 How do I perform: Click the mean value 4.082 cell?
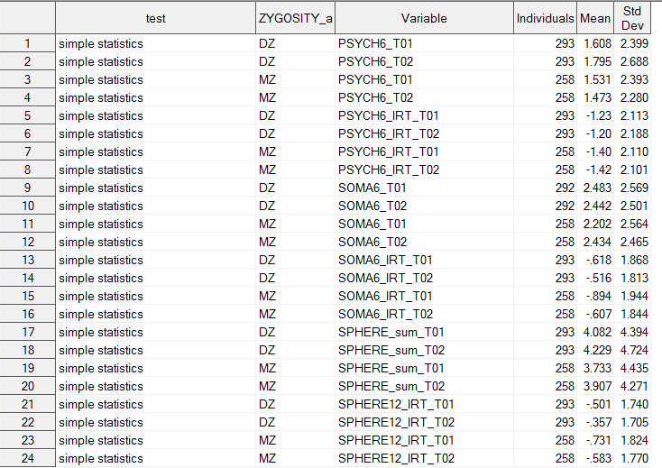tap(595, 332)
